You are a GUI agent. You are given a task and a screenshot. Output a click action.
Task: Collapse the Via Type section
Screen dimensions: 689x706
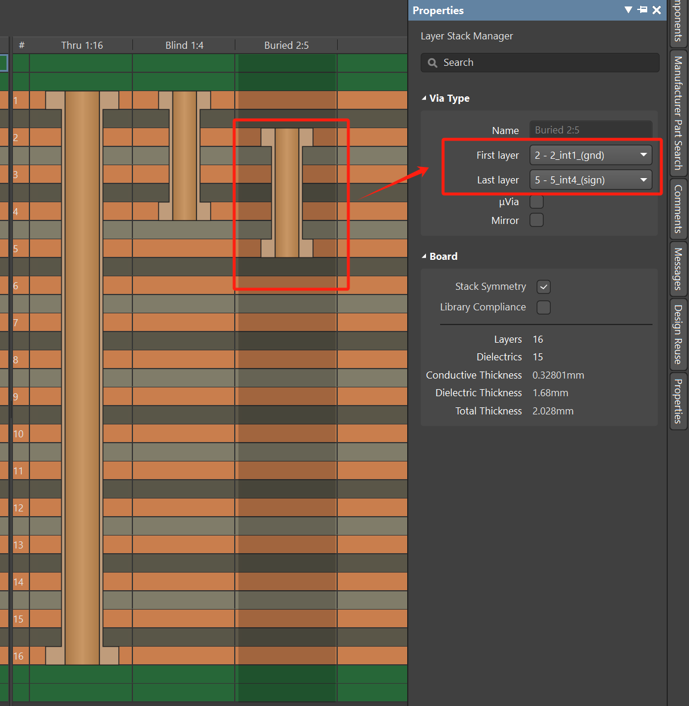click(x=424, y=98)
